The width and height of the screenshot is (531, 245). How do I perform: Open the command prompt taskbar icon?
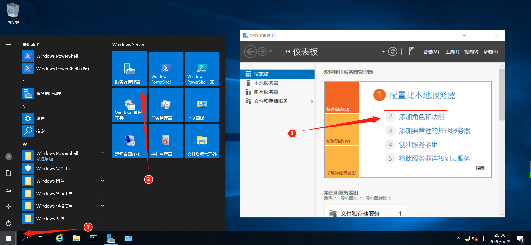tap(94, 238)
